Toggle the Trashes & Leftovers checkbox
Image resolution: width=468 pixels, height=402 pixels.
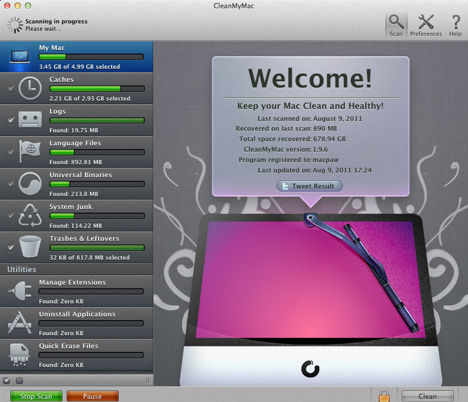pos(11,248)
